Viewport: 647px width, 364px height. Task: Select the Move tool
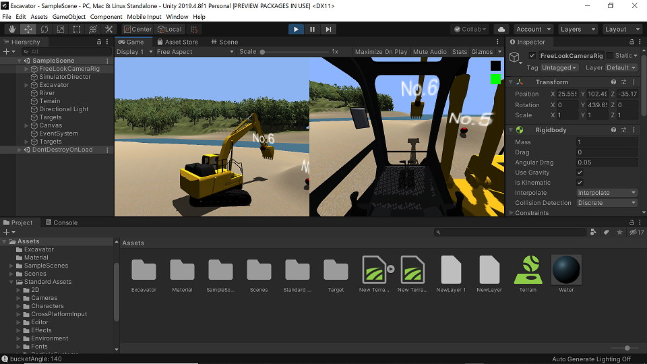coord(28,29)
